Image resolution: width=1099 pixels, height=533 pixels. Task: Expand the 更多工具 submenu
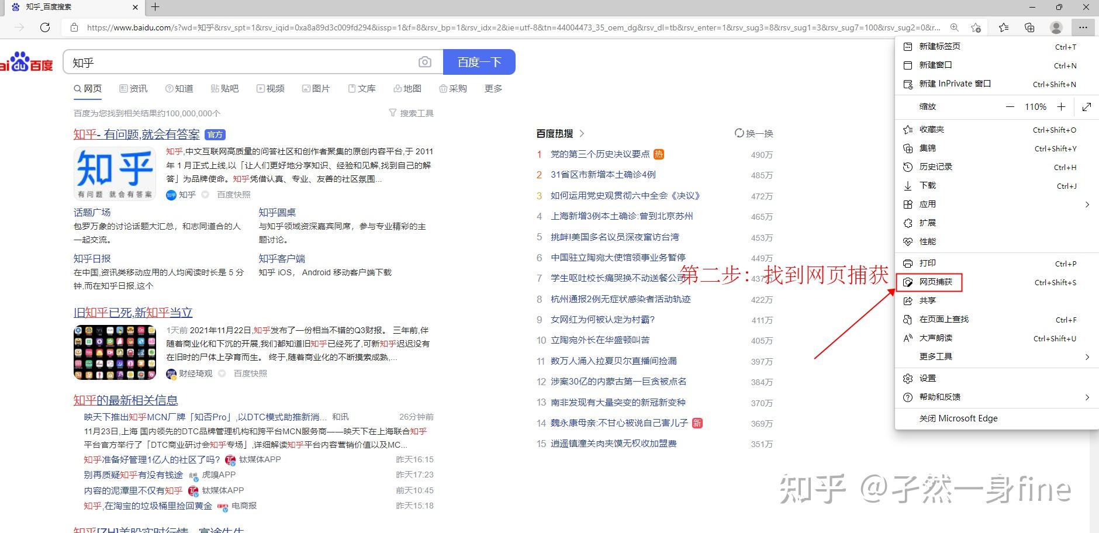997,357
